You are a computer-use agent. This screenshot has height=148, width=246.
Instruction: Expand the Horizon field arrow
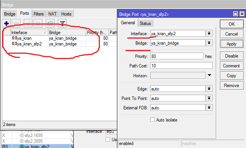pyautogui.click(x=209, y=75)
